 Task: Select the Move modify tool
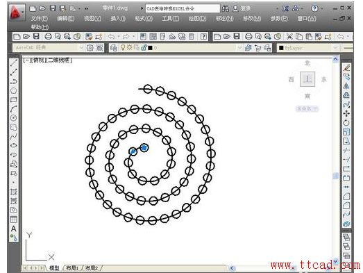346,113
